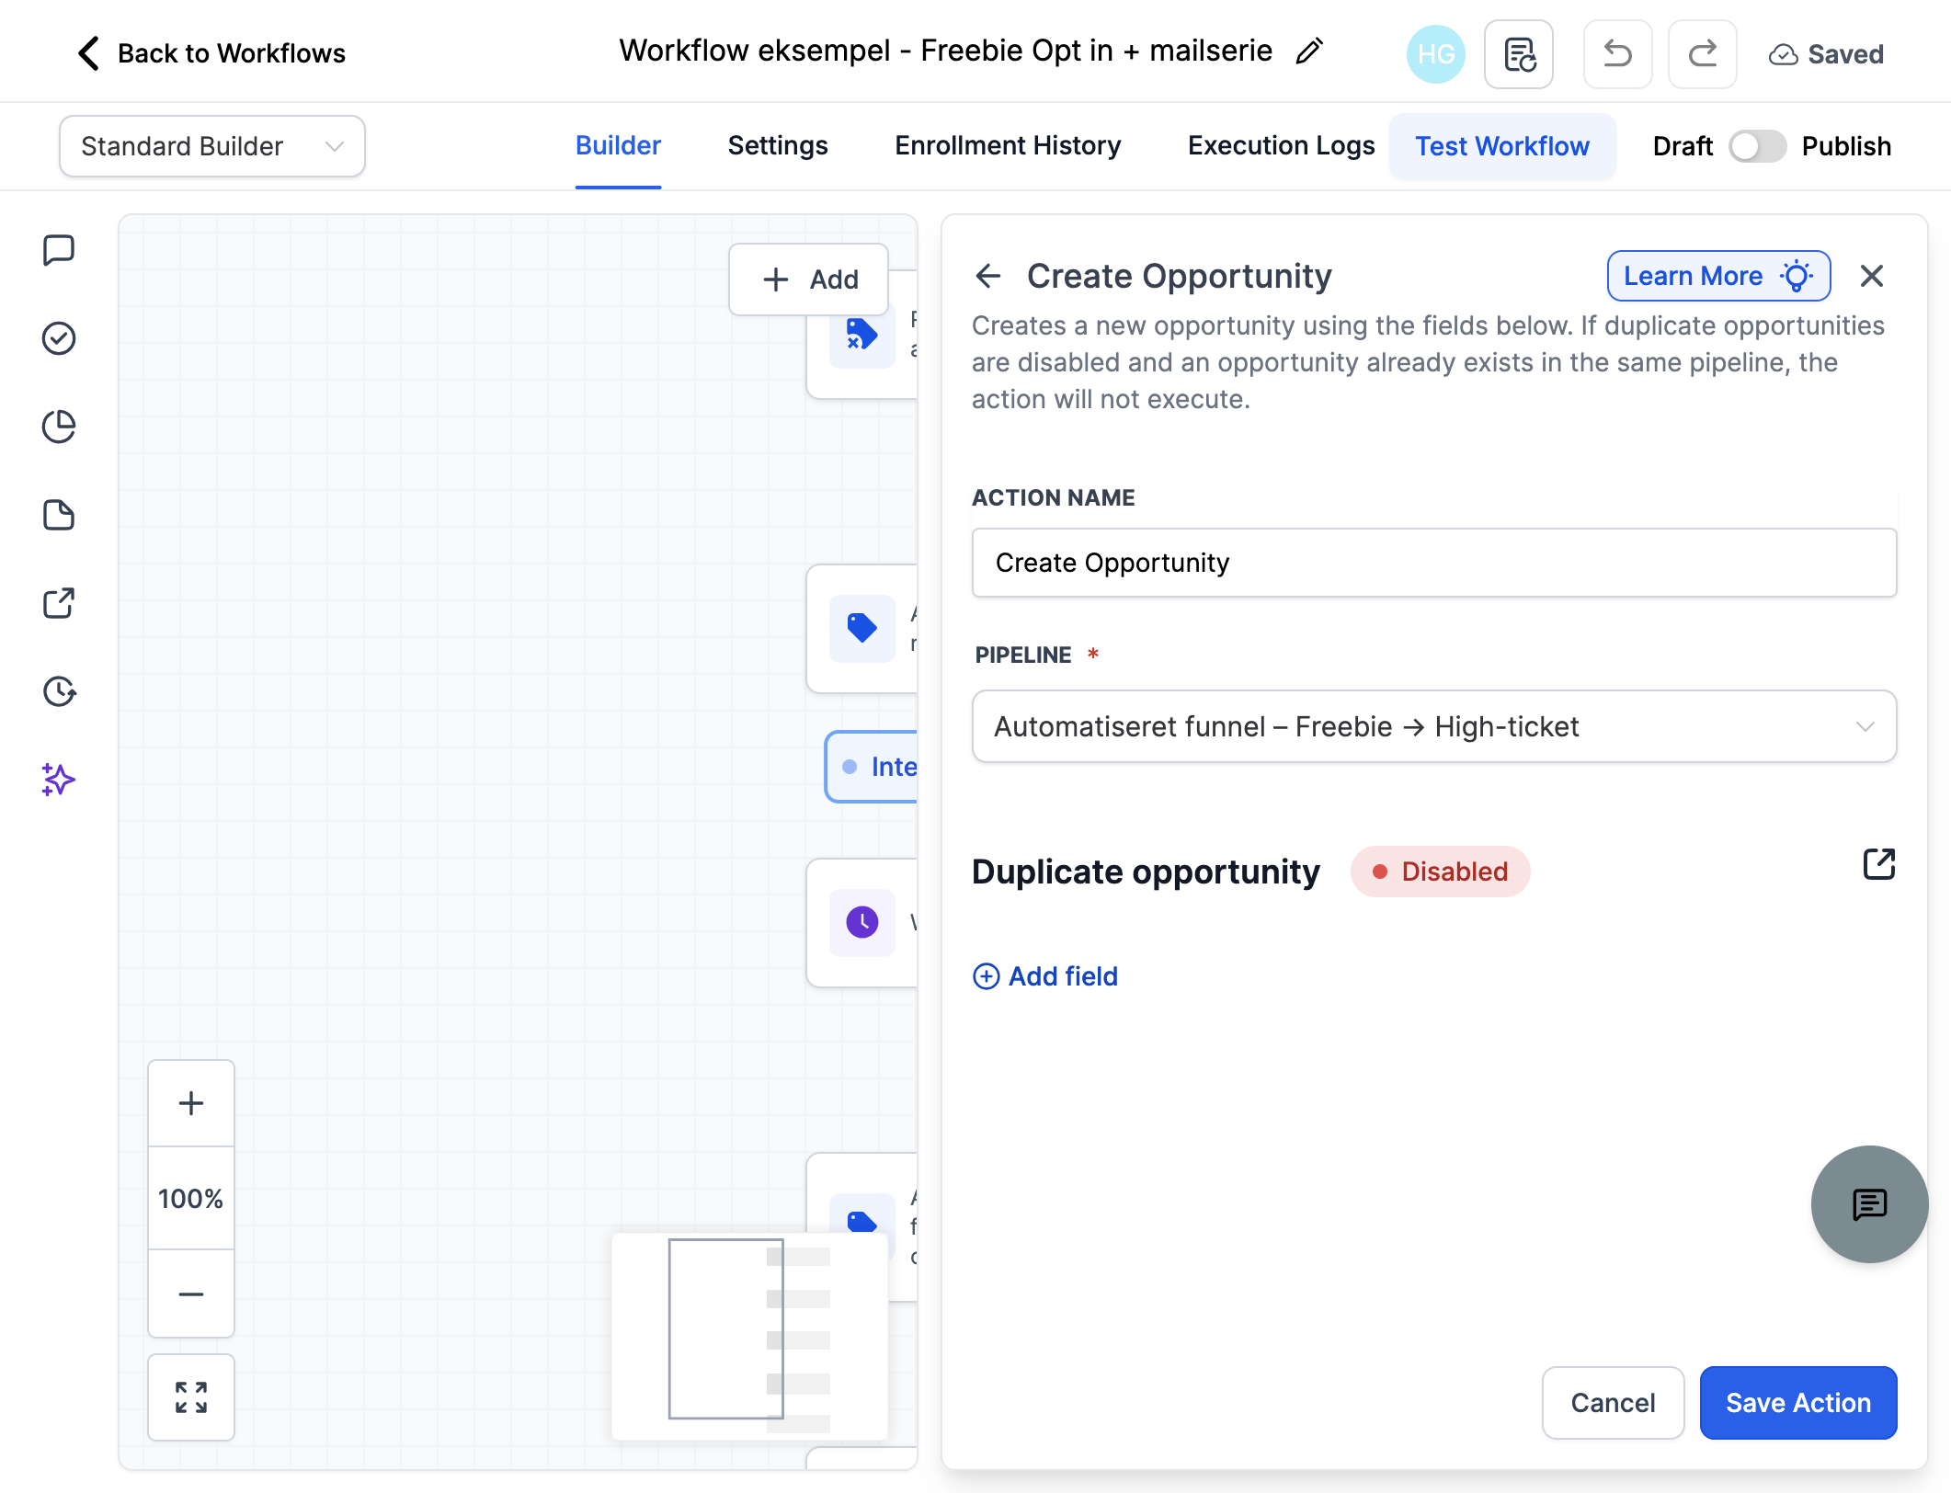Open the floating chat support button
The width and height of the screenshot is (1951, 1493).
1869,1204
